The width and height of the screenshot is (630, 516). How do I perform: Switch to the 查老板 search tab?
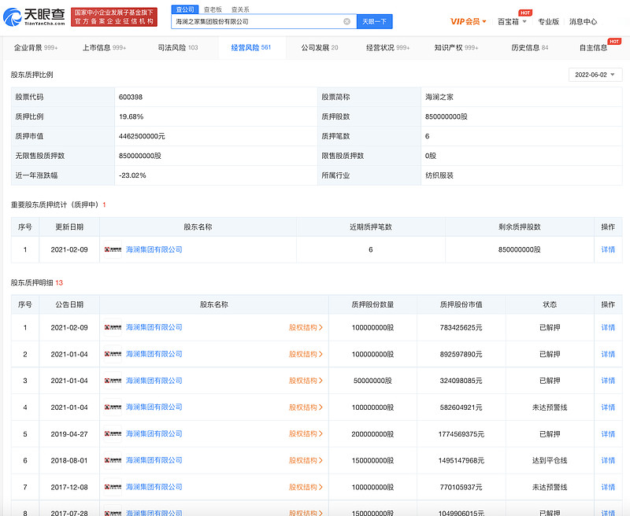click(x=213, y=9)
